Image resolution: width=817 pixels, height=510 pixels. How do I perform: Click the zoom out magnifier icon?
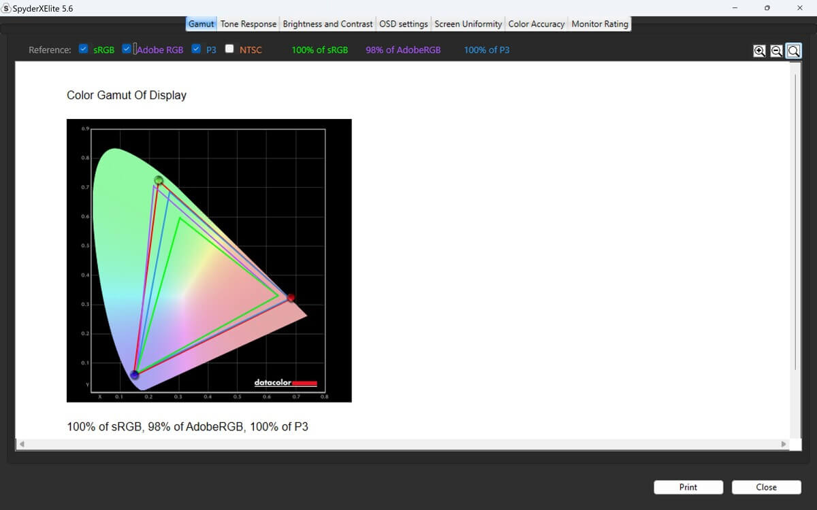coord(776,50)
